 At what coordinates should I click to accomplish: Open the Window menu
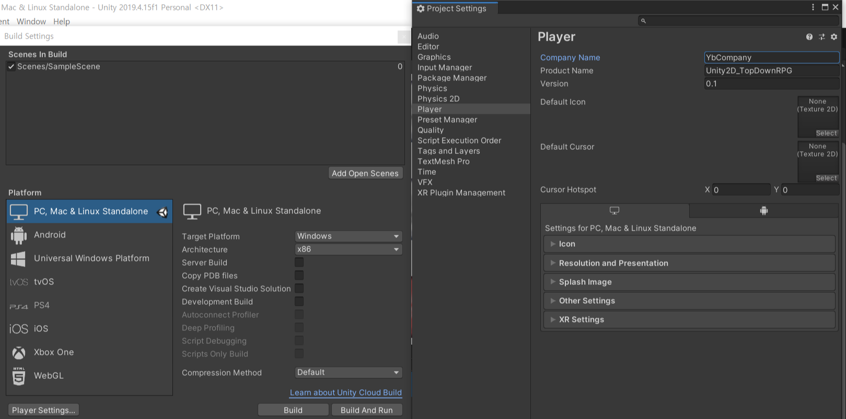[31, 21]
